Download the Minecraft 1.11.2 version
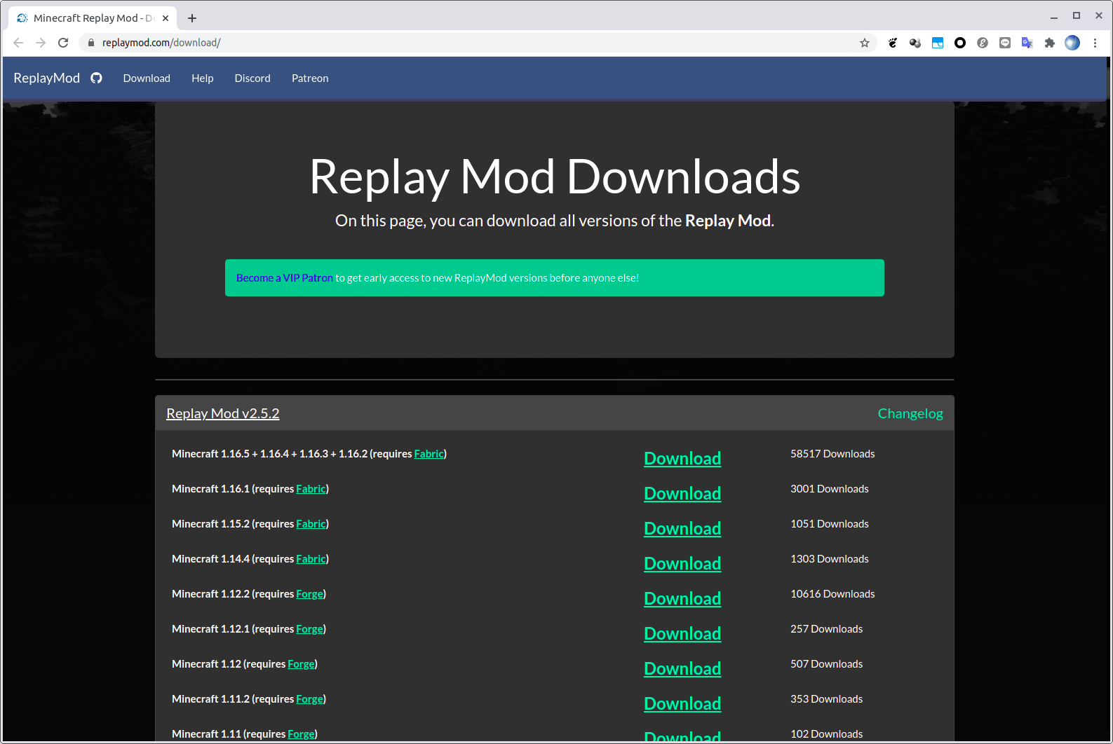 tap(682, 703)
